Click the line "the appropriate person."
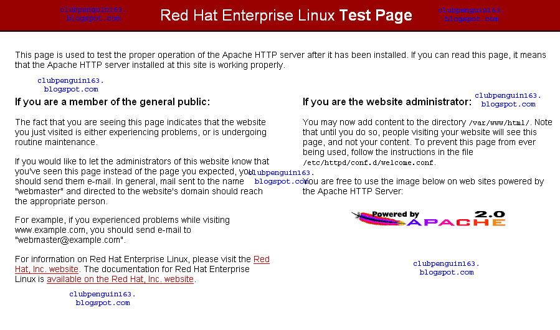The image size is (560, 330). (61, 202)
